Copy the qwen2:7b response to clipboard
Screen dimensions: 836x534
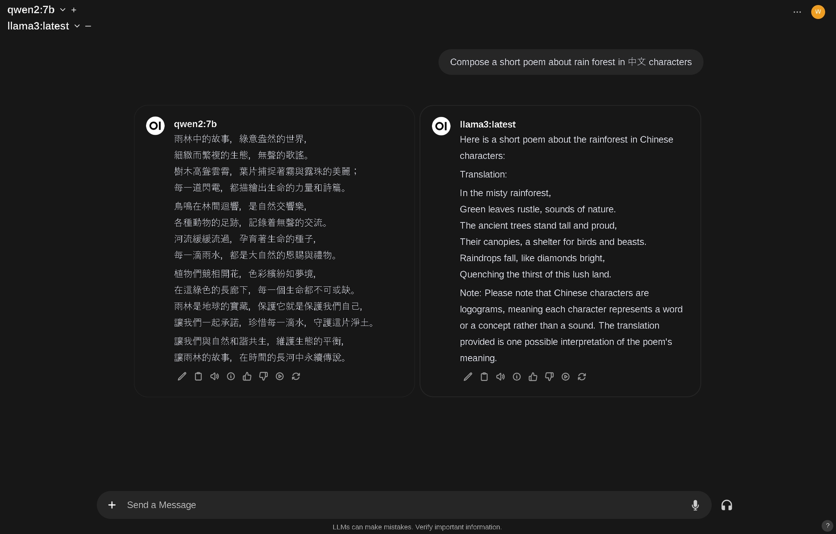point(198,376)
